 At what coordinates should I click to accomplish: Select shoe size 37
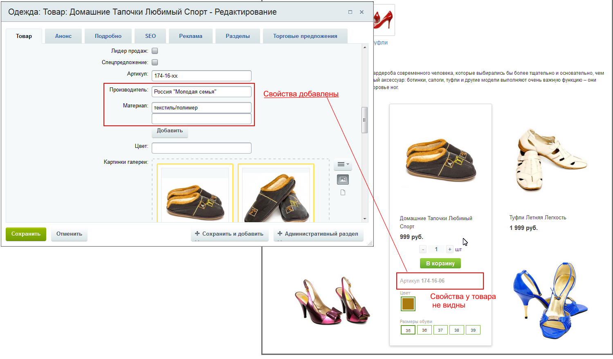[x=440, y=330]
